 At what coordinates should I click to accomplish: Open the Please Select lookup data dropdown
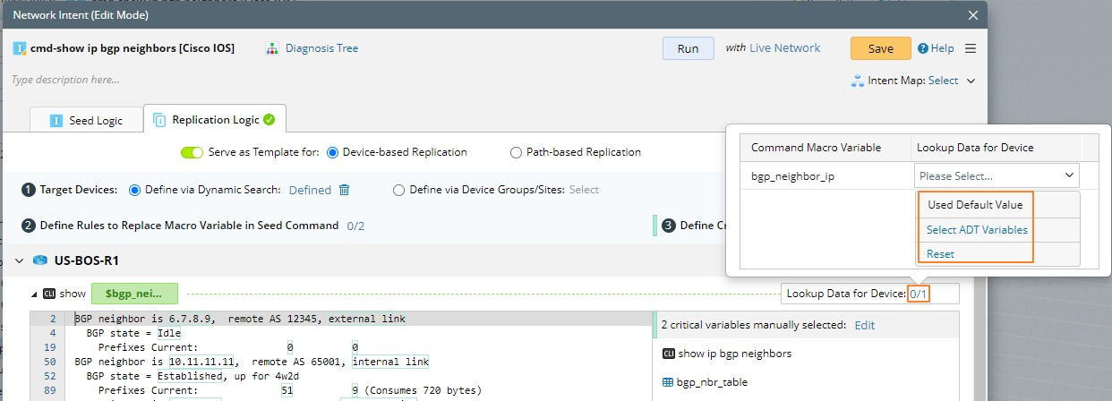997,175
